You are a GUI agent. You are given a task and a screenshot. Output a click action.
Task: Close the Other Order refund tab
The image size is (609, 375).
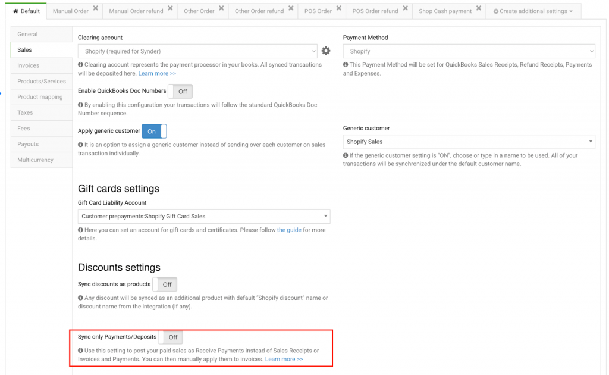pyautogui.click(x=290, y=8)
